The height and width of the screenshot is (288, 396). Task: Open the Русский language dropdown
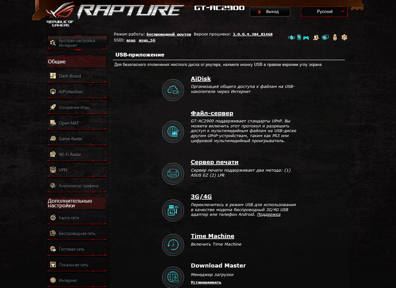pyautogui.click(x=324, y=12)
